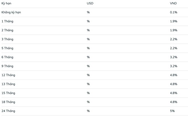Select the "15 Tháng" term label
The image size is (188, 117).
click(x=8, y=93)
